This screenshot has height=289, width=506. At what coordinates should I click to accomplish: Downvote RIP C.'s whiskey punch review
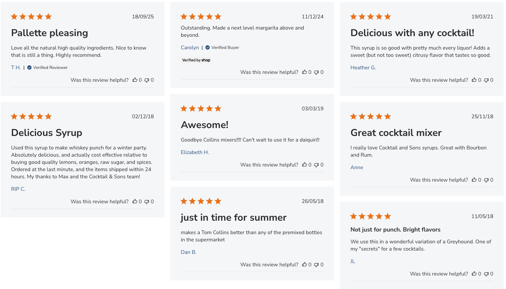point(147,202)
